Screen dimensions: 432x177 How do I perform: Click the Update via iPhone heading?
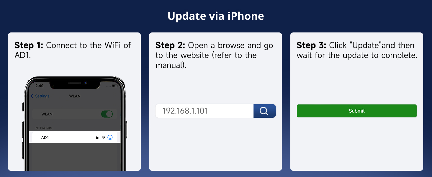click(x=216, y=16)
